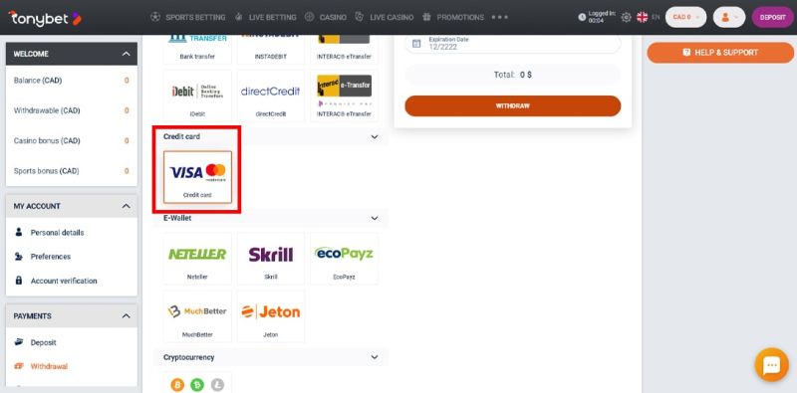Open the Live Casino section
The image size is (797, 393).
(385, 17)
